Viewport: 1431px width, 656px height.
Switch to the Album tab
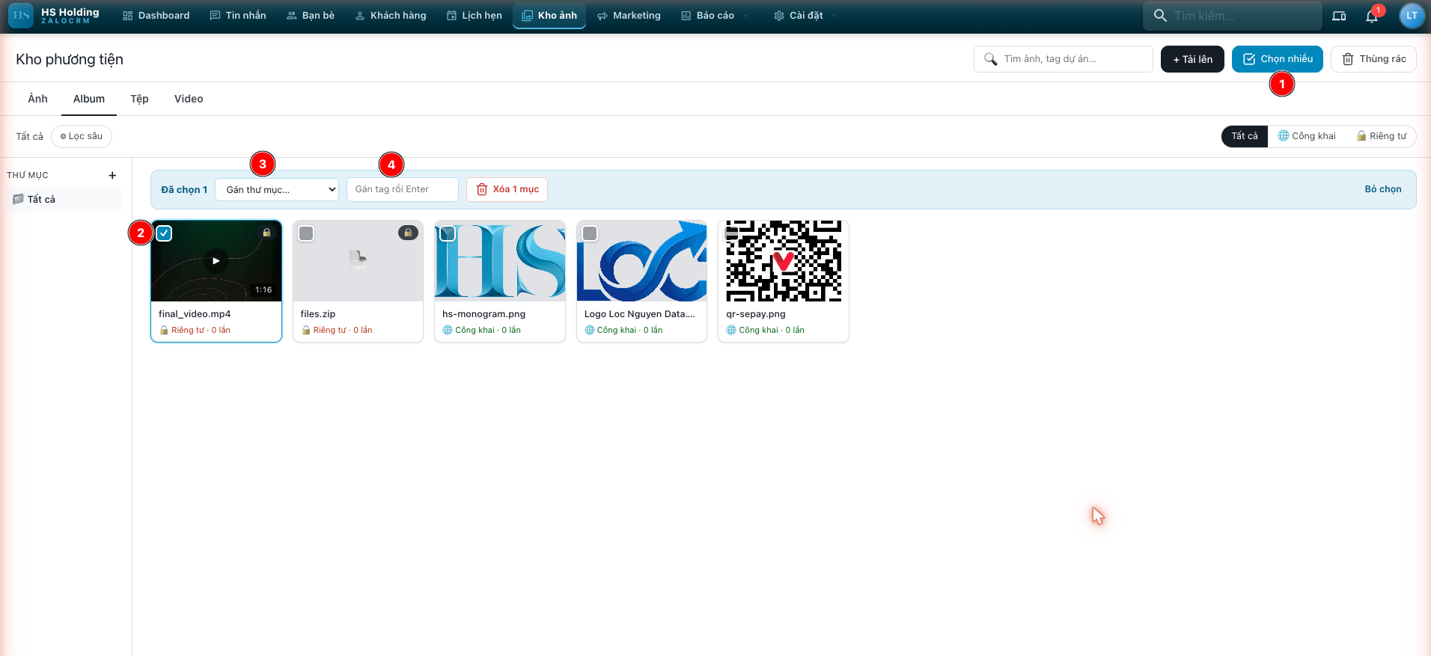click(89, 99)
